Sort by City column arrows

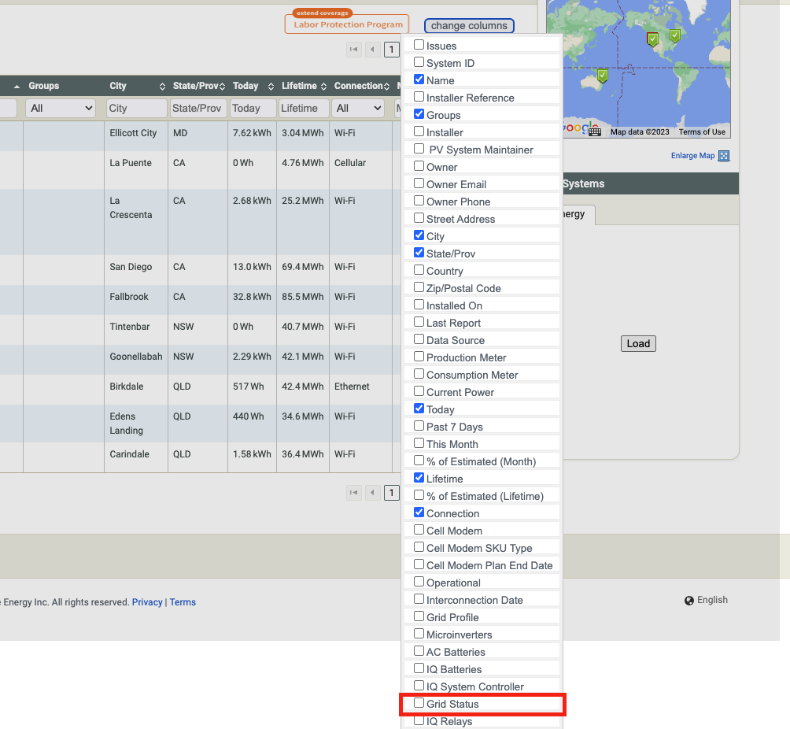click(162, 87)
